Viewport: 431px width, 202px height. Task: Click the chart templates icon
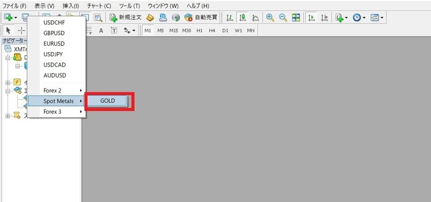tap(374, 18)
